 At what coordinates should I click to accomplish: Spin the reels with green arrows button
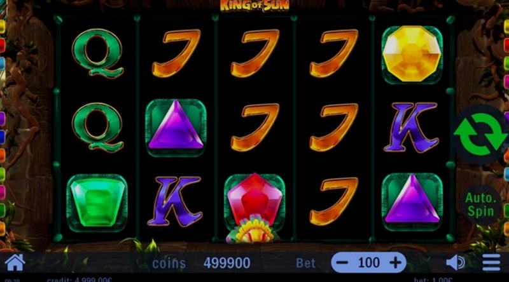click(x=480, y=135)
